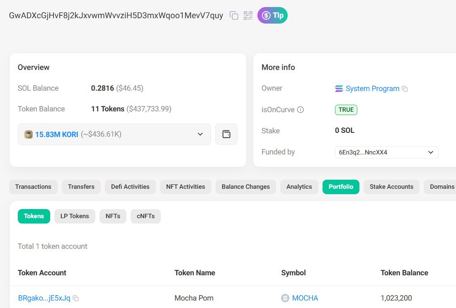The width and height of the screenshot is (456, 308).
Task: Select the Portfolio tab
Action: 341,187
